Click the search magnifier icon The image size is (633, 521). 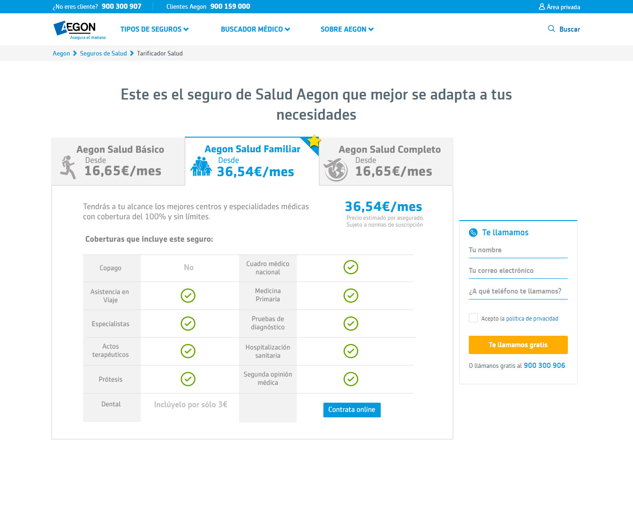[x=550, y=29]
